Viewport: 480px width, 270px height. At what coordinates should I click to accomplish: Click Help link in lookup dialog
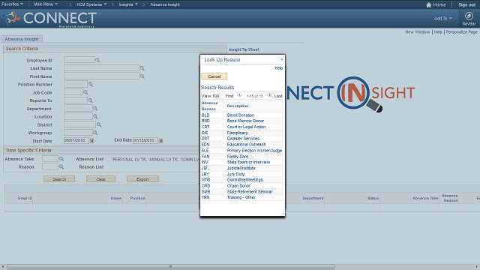click(278, 68)
